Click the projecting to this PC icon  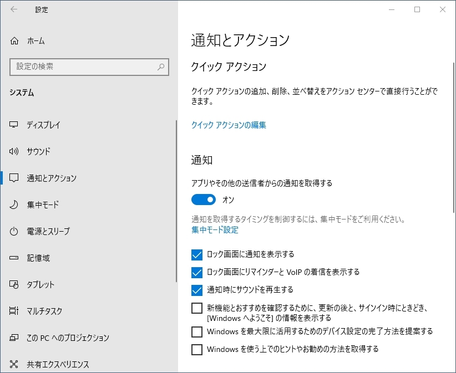coord(14,338)
